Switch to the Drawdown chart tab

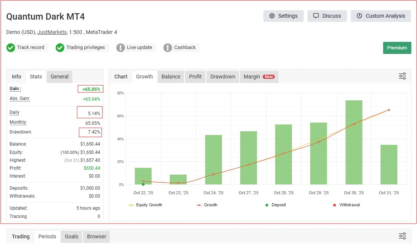222,77
